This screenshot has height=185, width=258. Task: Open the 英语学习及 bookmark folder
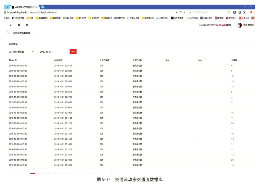tap(148, 18)
